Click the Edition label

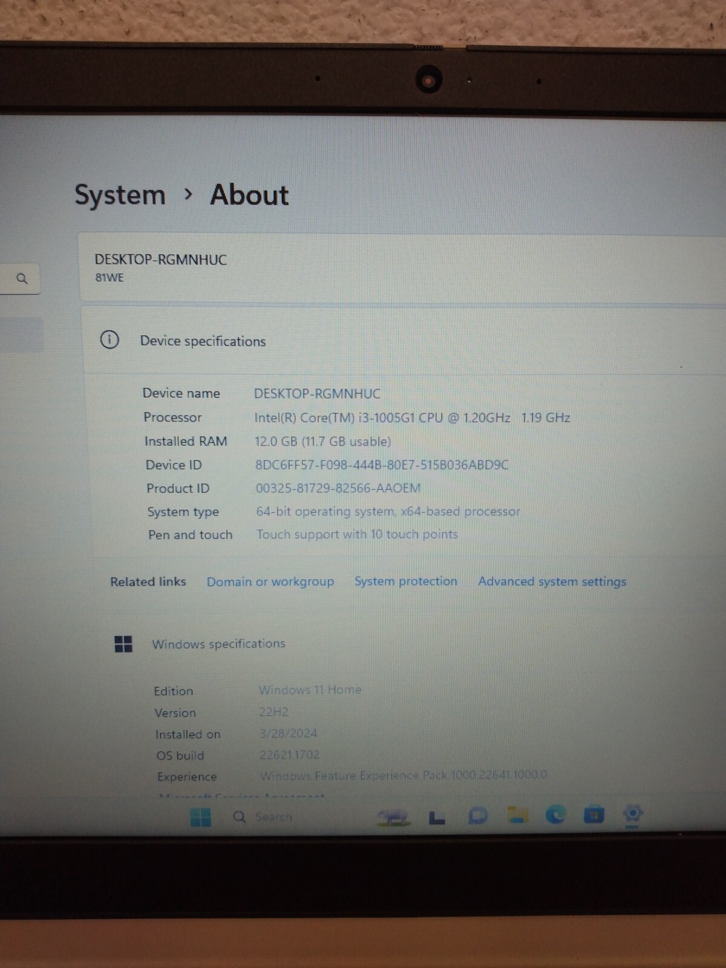click(x=173, y=691)
